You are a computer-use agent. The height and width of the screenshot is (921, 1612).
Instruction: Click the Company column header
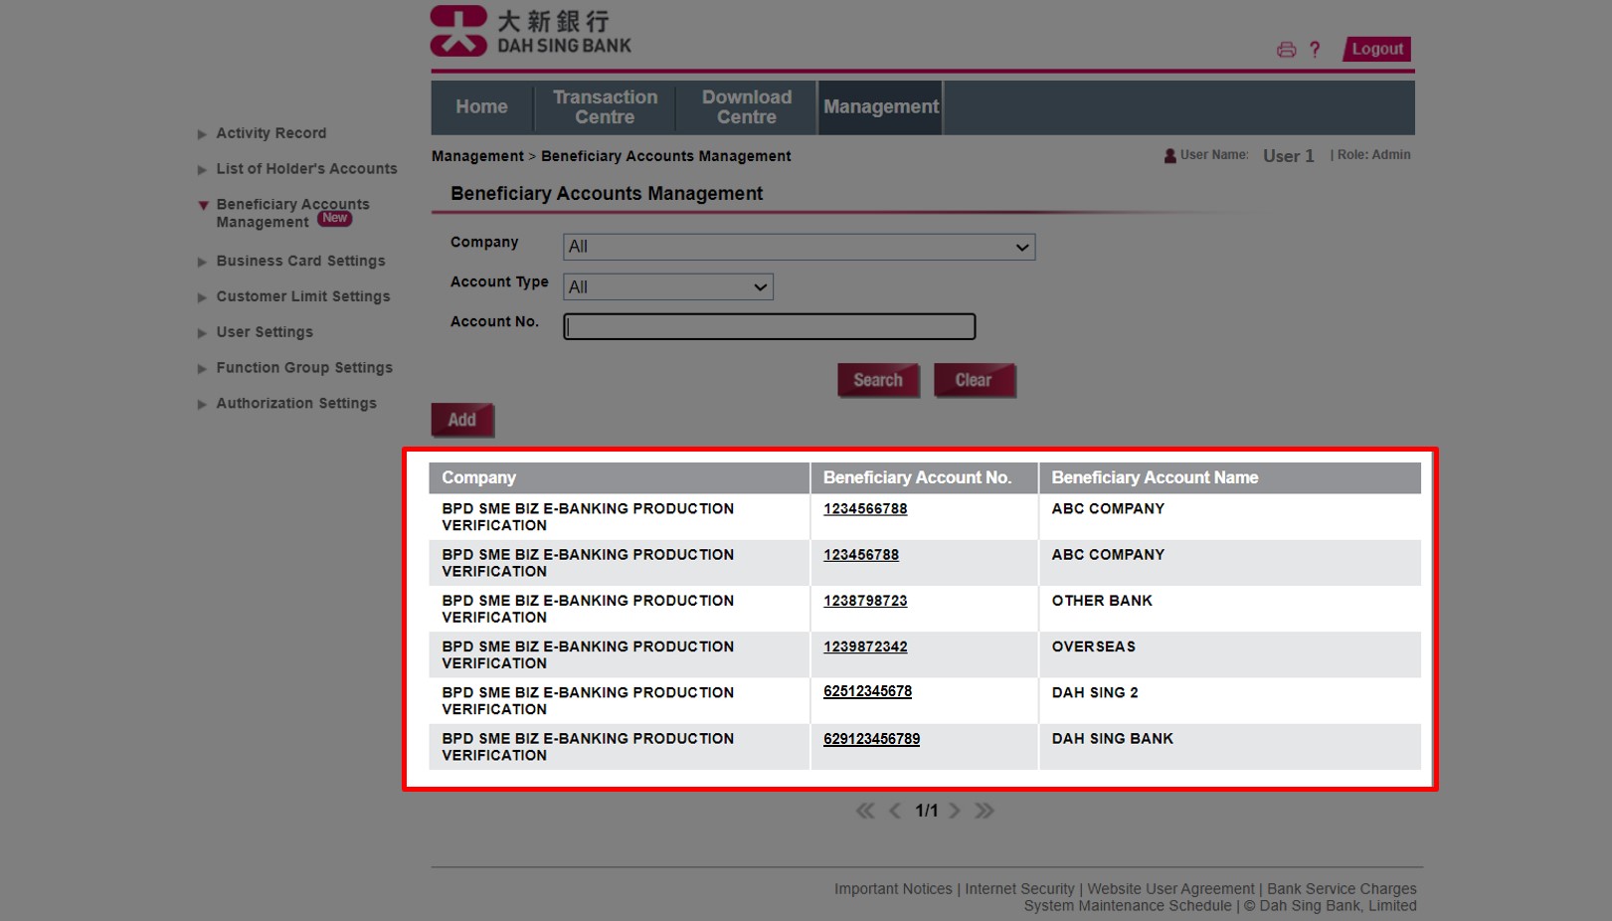pos(619,478)
